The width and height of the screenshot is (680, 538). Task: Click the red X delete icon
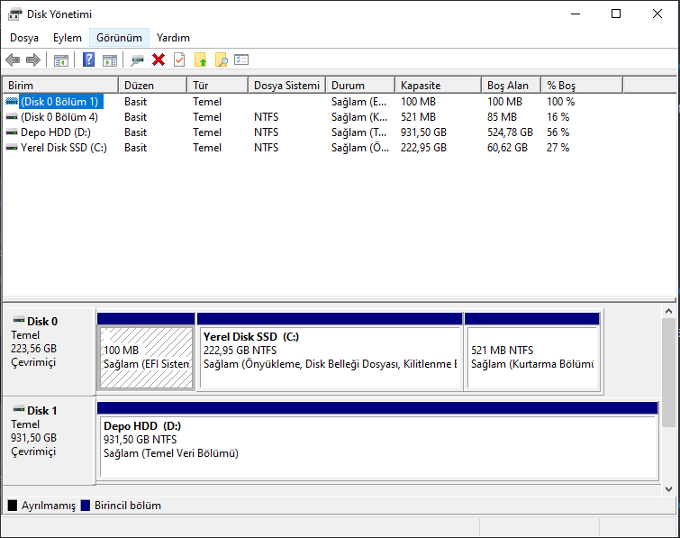click(x=159, y=59)
